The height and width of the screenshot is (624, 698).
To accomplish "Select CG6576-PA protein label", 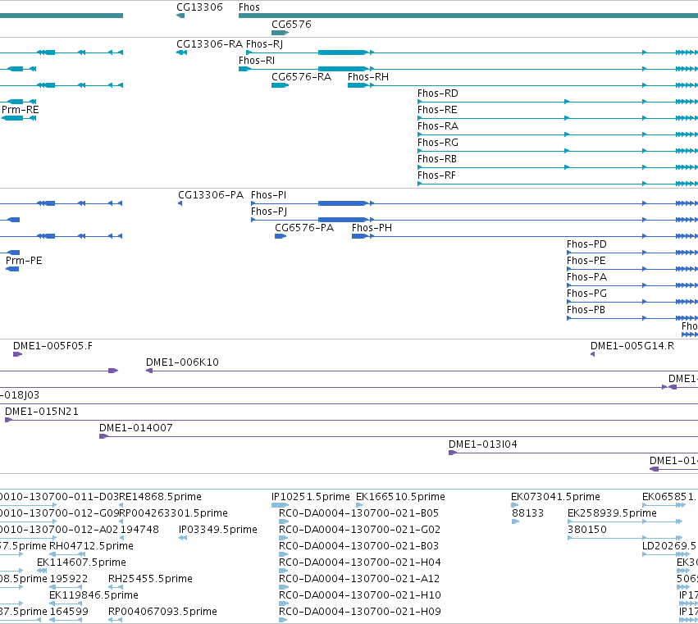I will 304,228.
